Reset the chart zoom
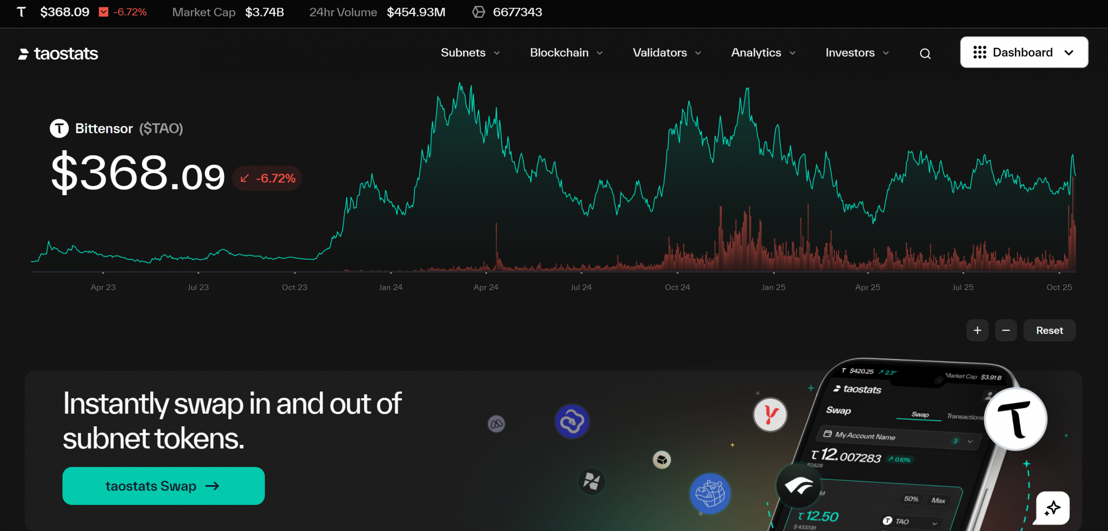This screenshot has width=1108, height=531. (x=1049, y=330)
